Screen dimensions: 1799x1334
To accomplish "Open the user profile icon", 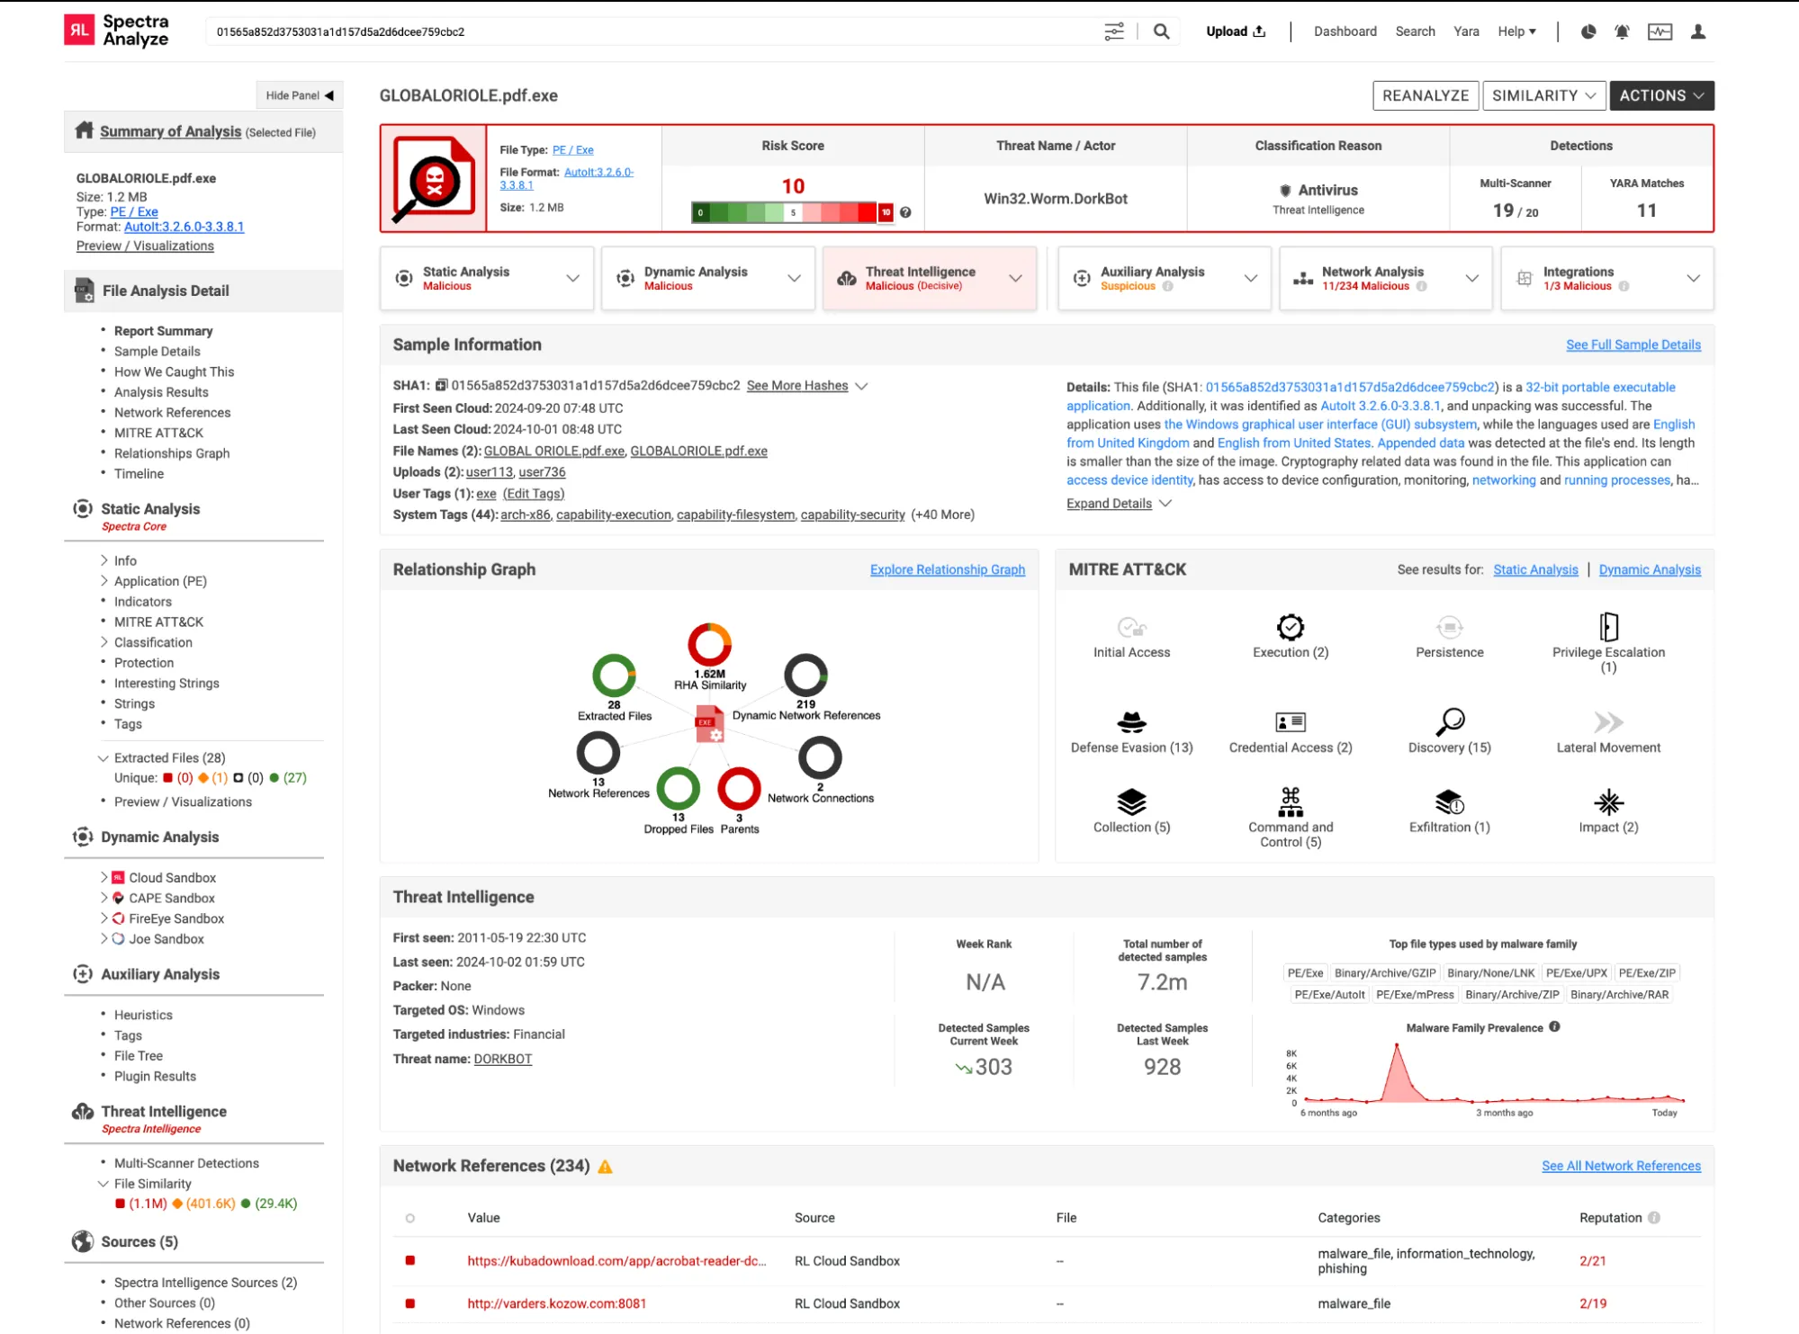I will point(1698,31).
